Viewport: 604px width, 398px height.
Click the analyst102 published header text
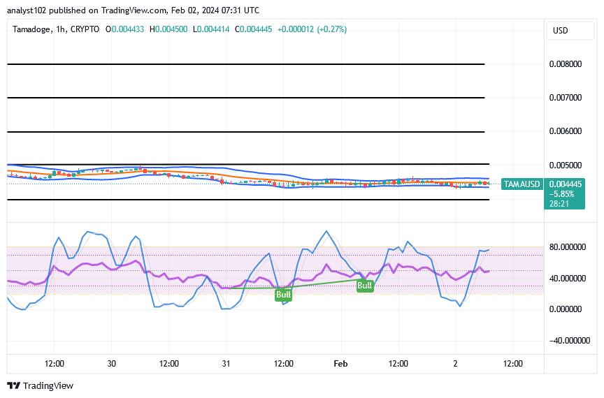[133, 10]
